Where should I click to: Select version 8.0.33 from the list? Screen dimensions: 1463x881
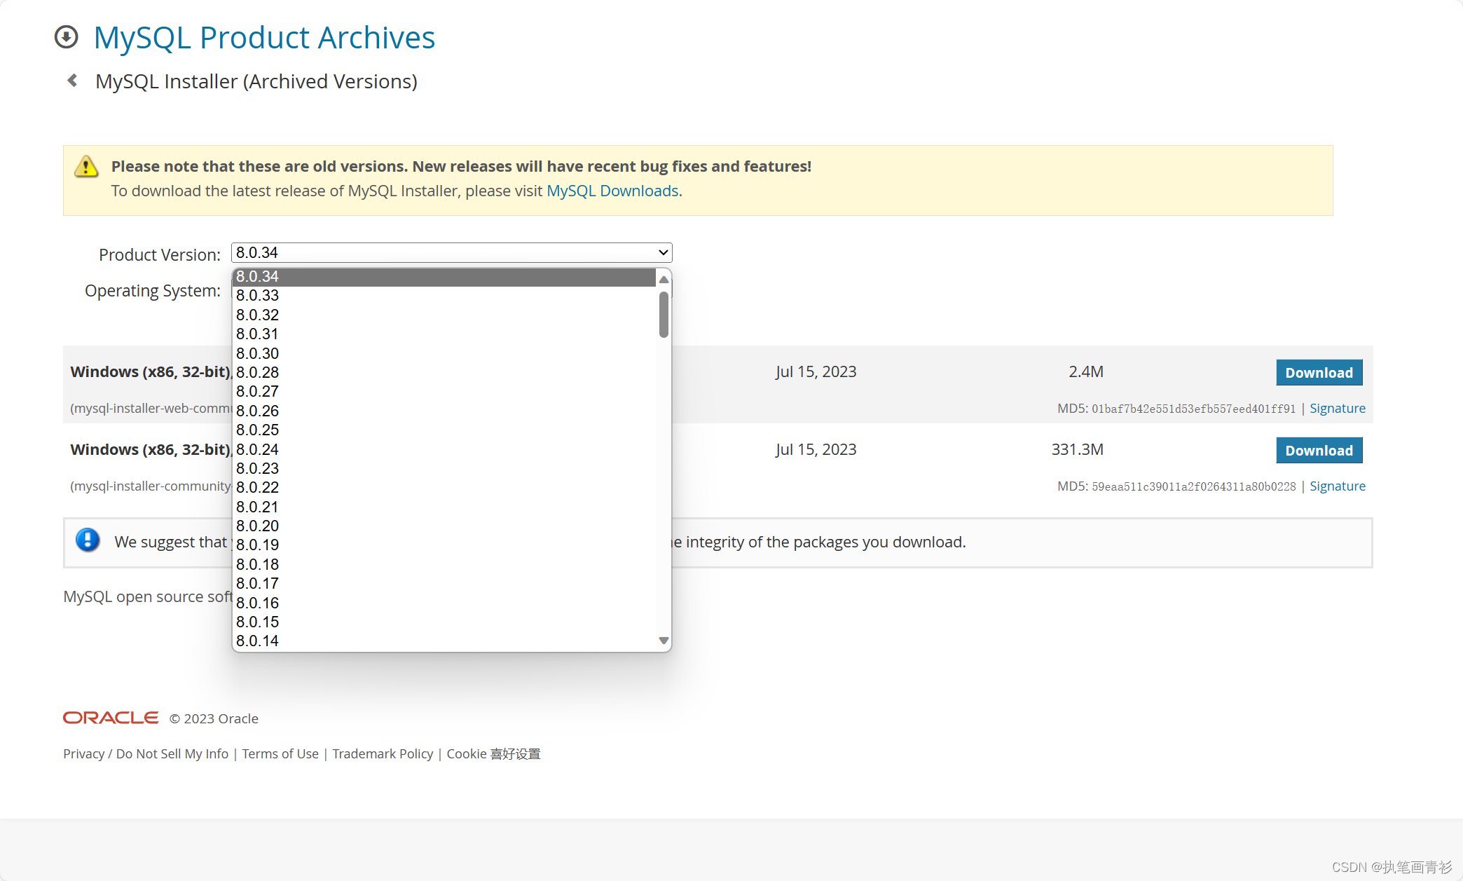(258, 296)
